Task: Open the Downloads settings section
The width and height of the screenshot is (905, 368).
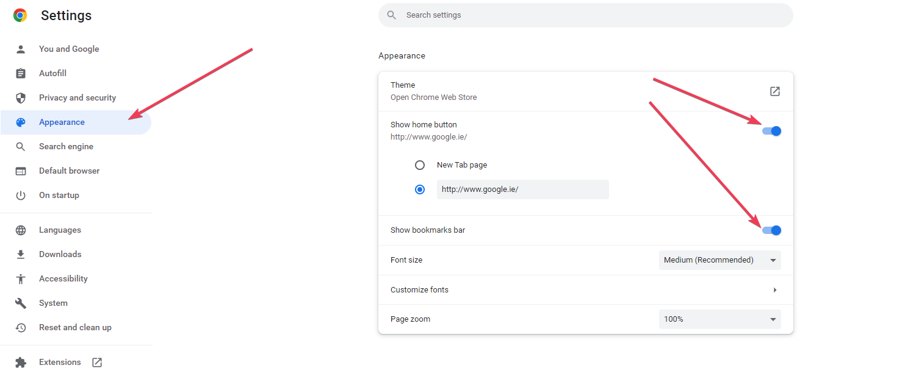Action: [60, 254]
